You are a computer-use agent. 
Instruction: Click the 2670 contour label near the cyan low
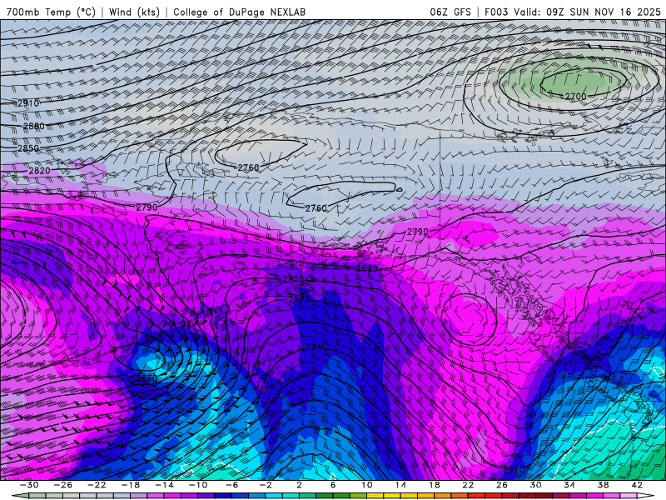pos(147,377)
